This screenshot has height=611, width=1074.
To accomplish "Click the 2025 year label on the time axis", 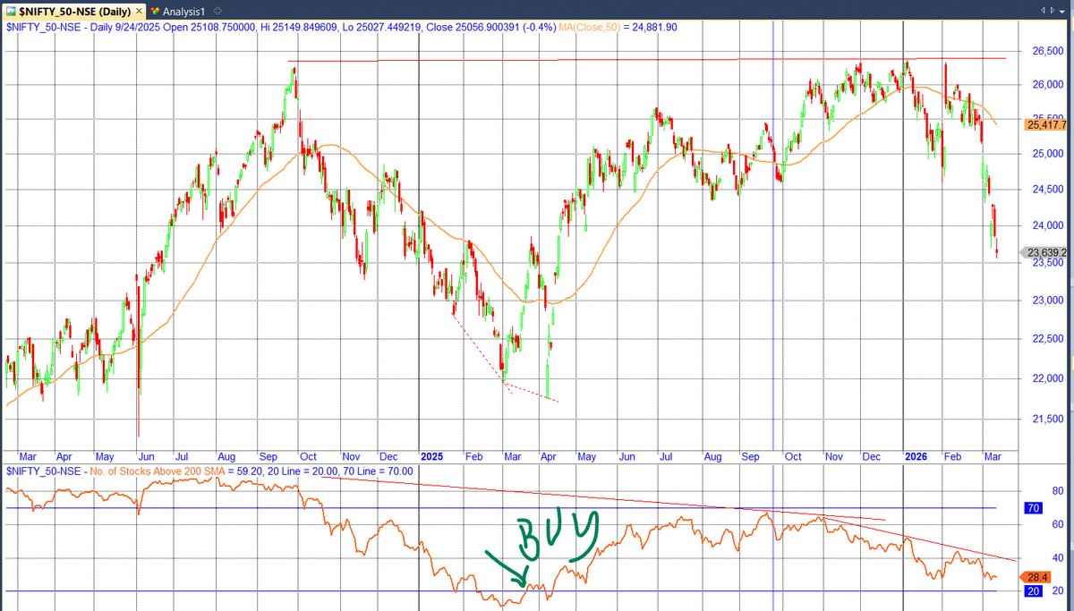I will coord(432,455).
